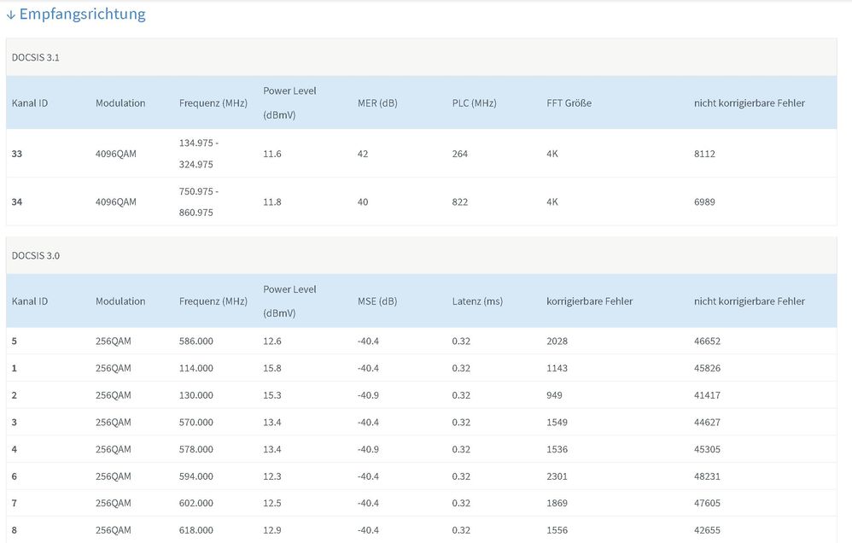
Task: Click frequency 586.000 in channel 5 row
Action: click(x=196, y=342)
